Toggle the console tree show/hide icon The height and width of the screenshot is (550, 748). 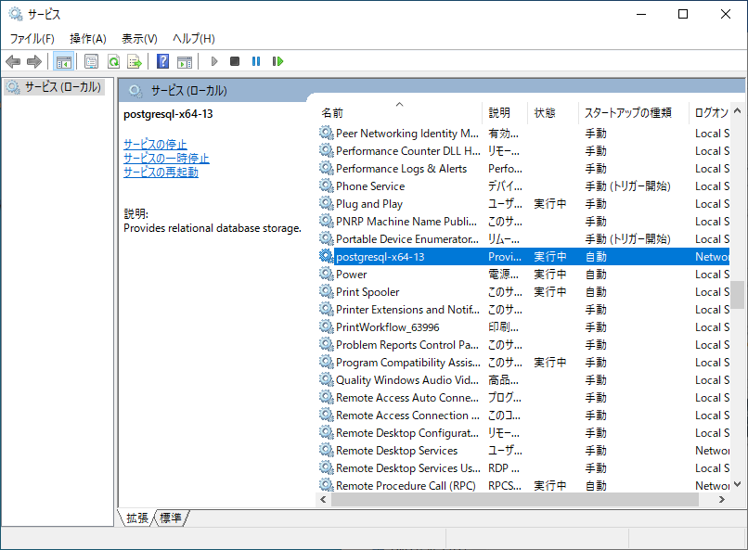tap(63, 61)
